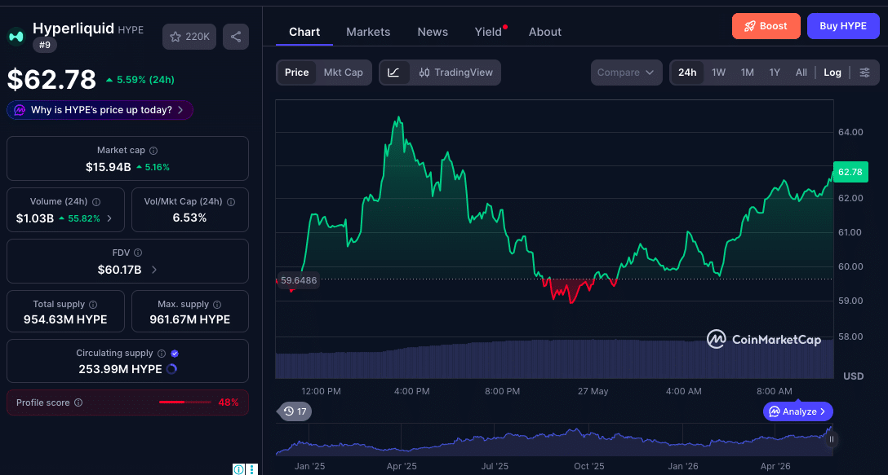The width and height of the screenshot is (888, 475).
Task: Click the 961.67M HYPE max supply value
Action: pos(189,319)
